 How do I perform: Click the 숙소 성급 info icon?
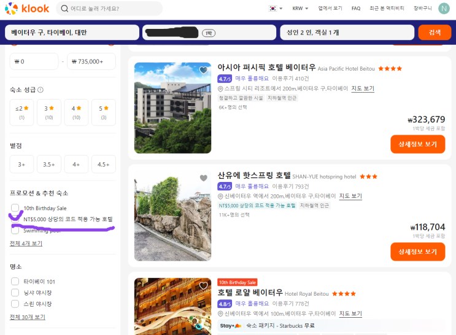tap(41, 90)
